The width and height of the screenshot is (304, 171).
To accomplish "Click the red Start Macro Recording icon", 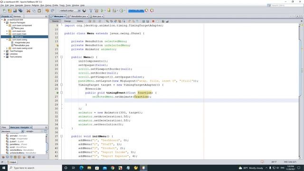I will tap(153, 21).
